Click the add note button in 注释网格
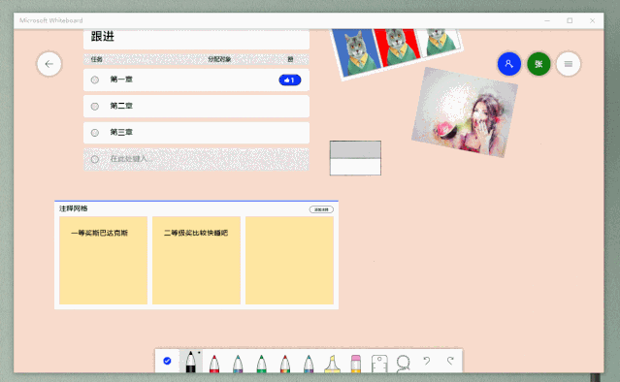 [321, 209]
